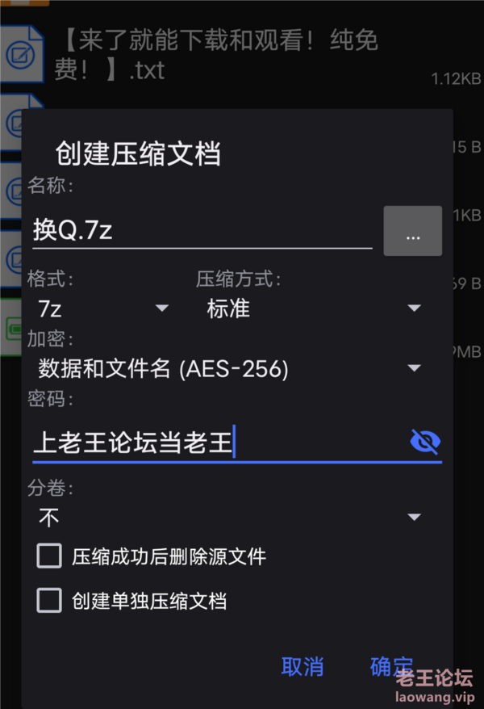Enable 创建单独压缩文档 checkbox
Screen dimensions: 484x709
(x=49, y=601)
